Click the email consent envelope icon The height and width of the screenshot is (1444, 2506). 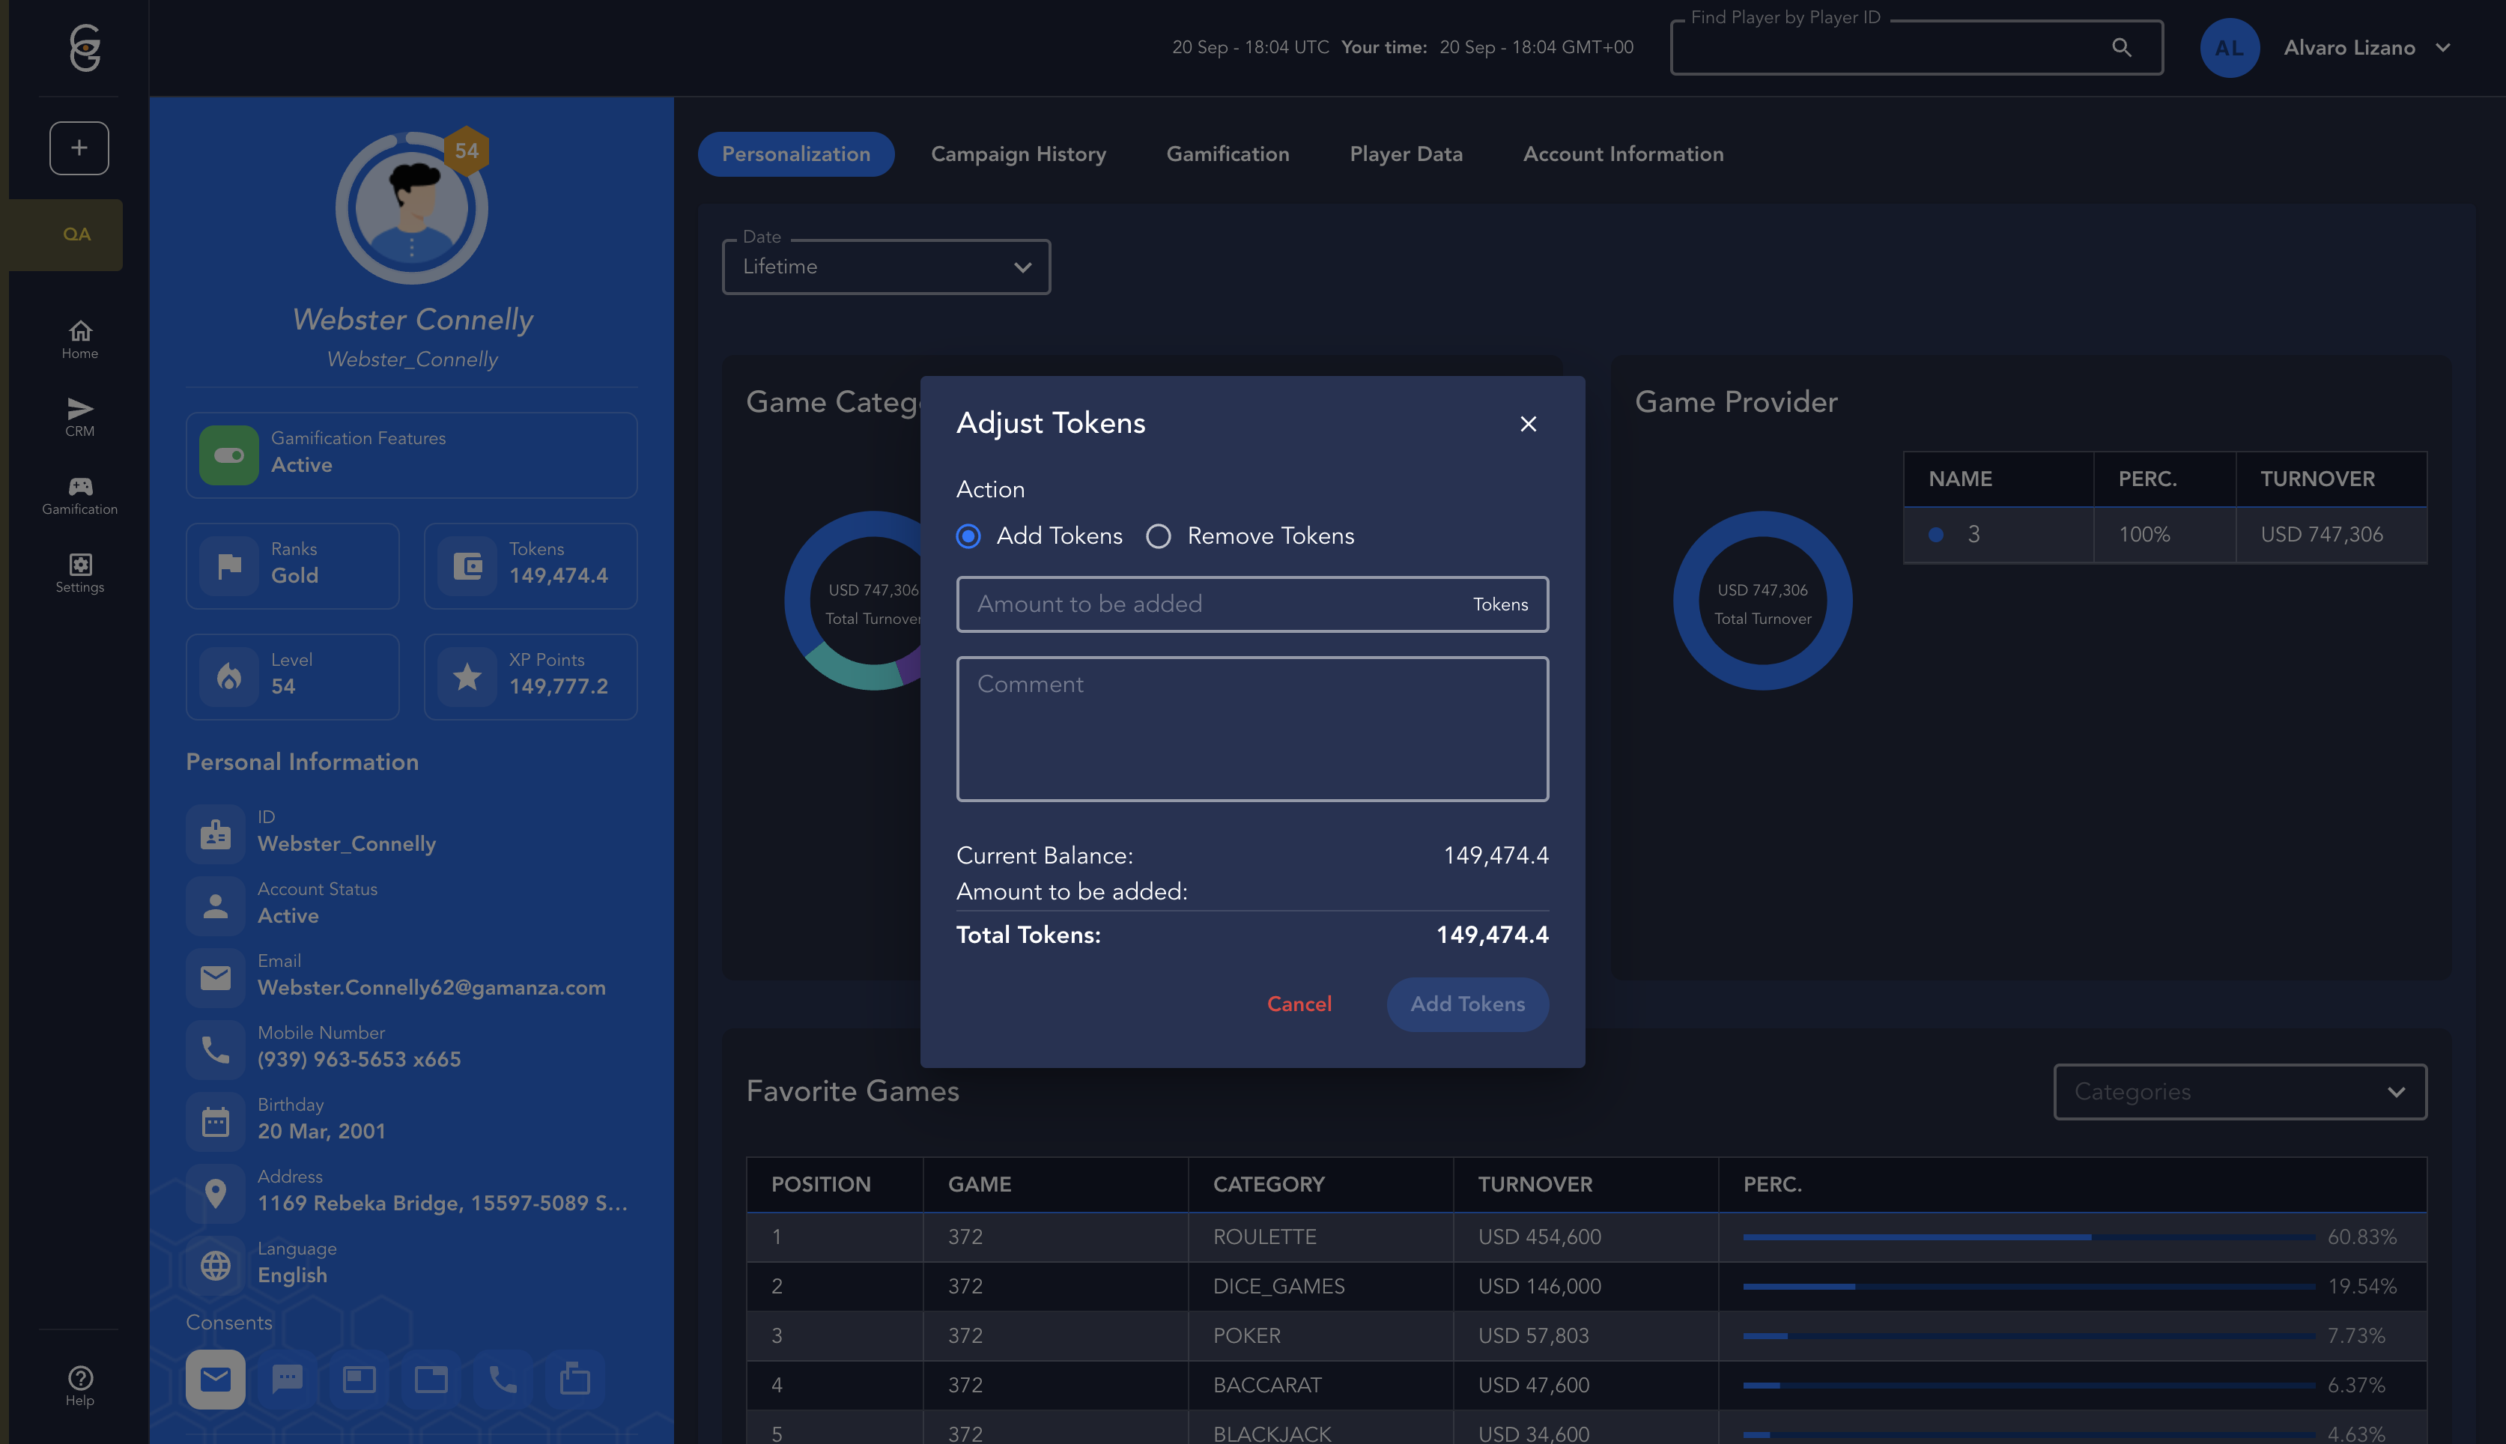215,1379
